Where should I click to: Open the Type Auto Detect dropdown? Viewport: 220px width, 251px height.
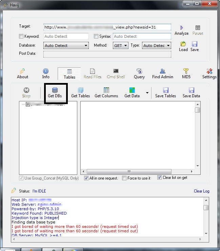157,46
